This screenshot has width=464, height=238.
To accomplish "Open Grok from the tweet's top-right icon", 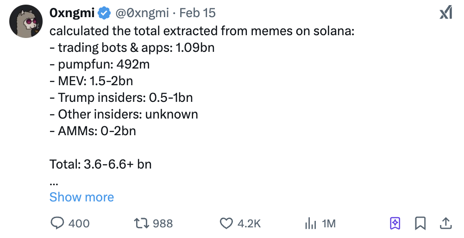I will pos(445,13).
